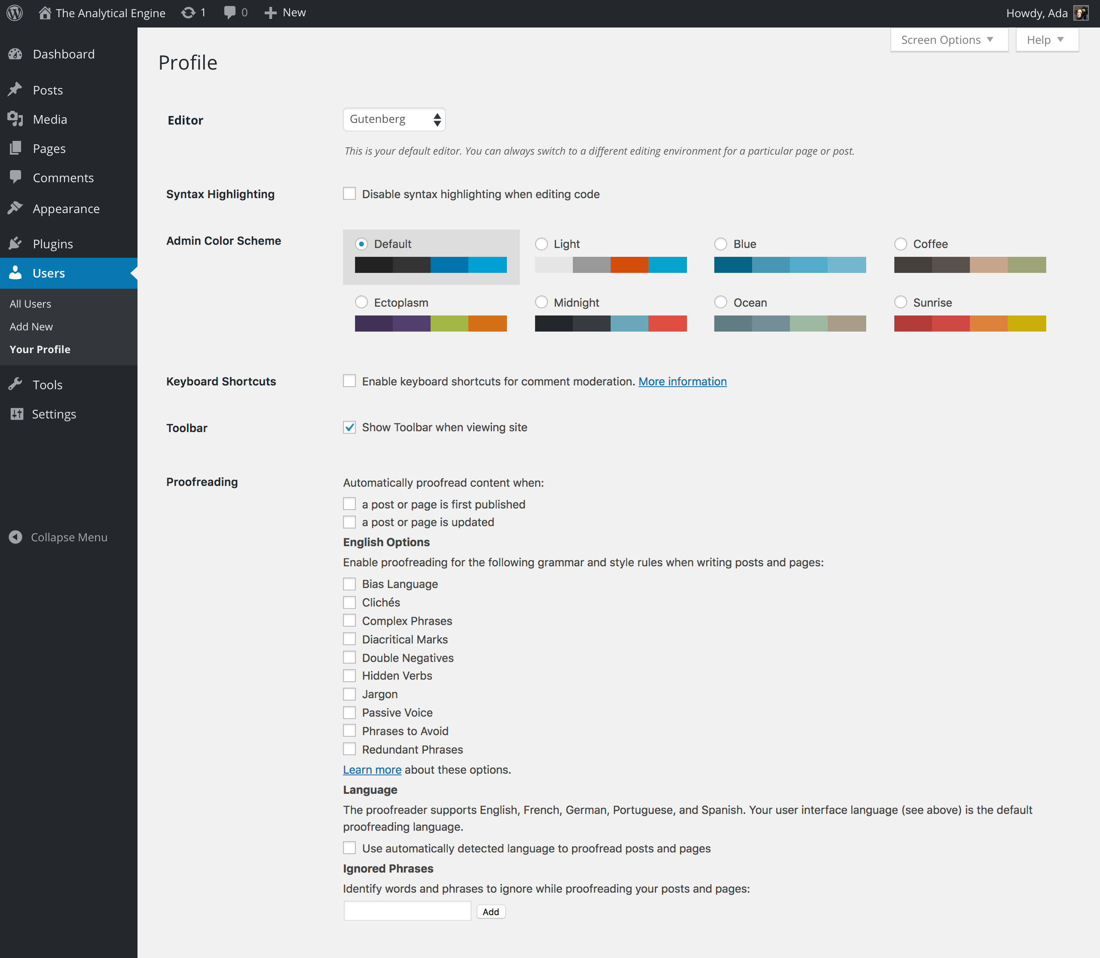Switch to the All Users page
This screenshot has height=958, width=1100.
click(x=30, y=303)
